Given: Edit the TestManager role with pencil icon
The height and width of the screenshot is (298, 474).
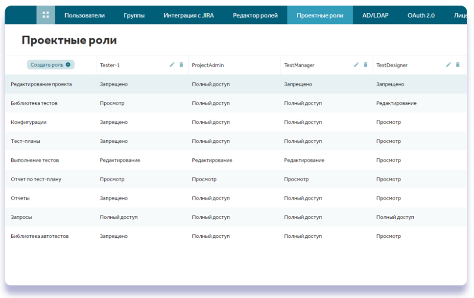Looking at the screenshot, I should pos(356,65).
